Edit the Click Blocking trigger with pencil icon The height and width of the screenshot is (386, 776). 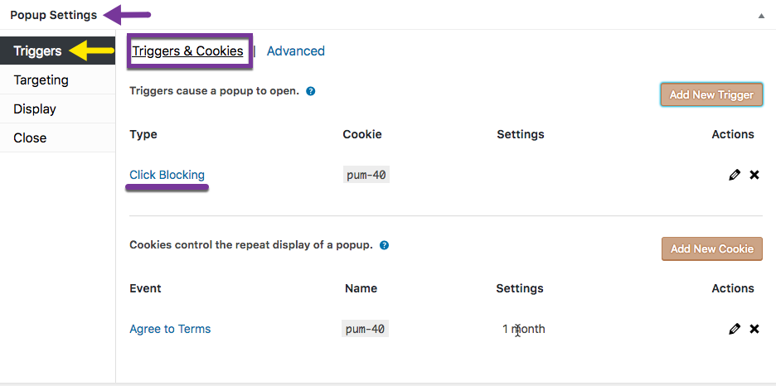pyautogui.click(x=735, y=175)
